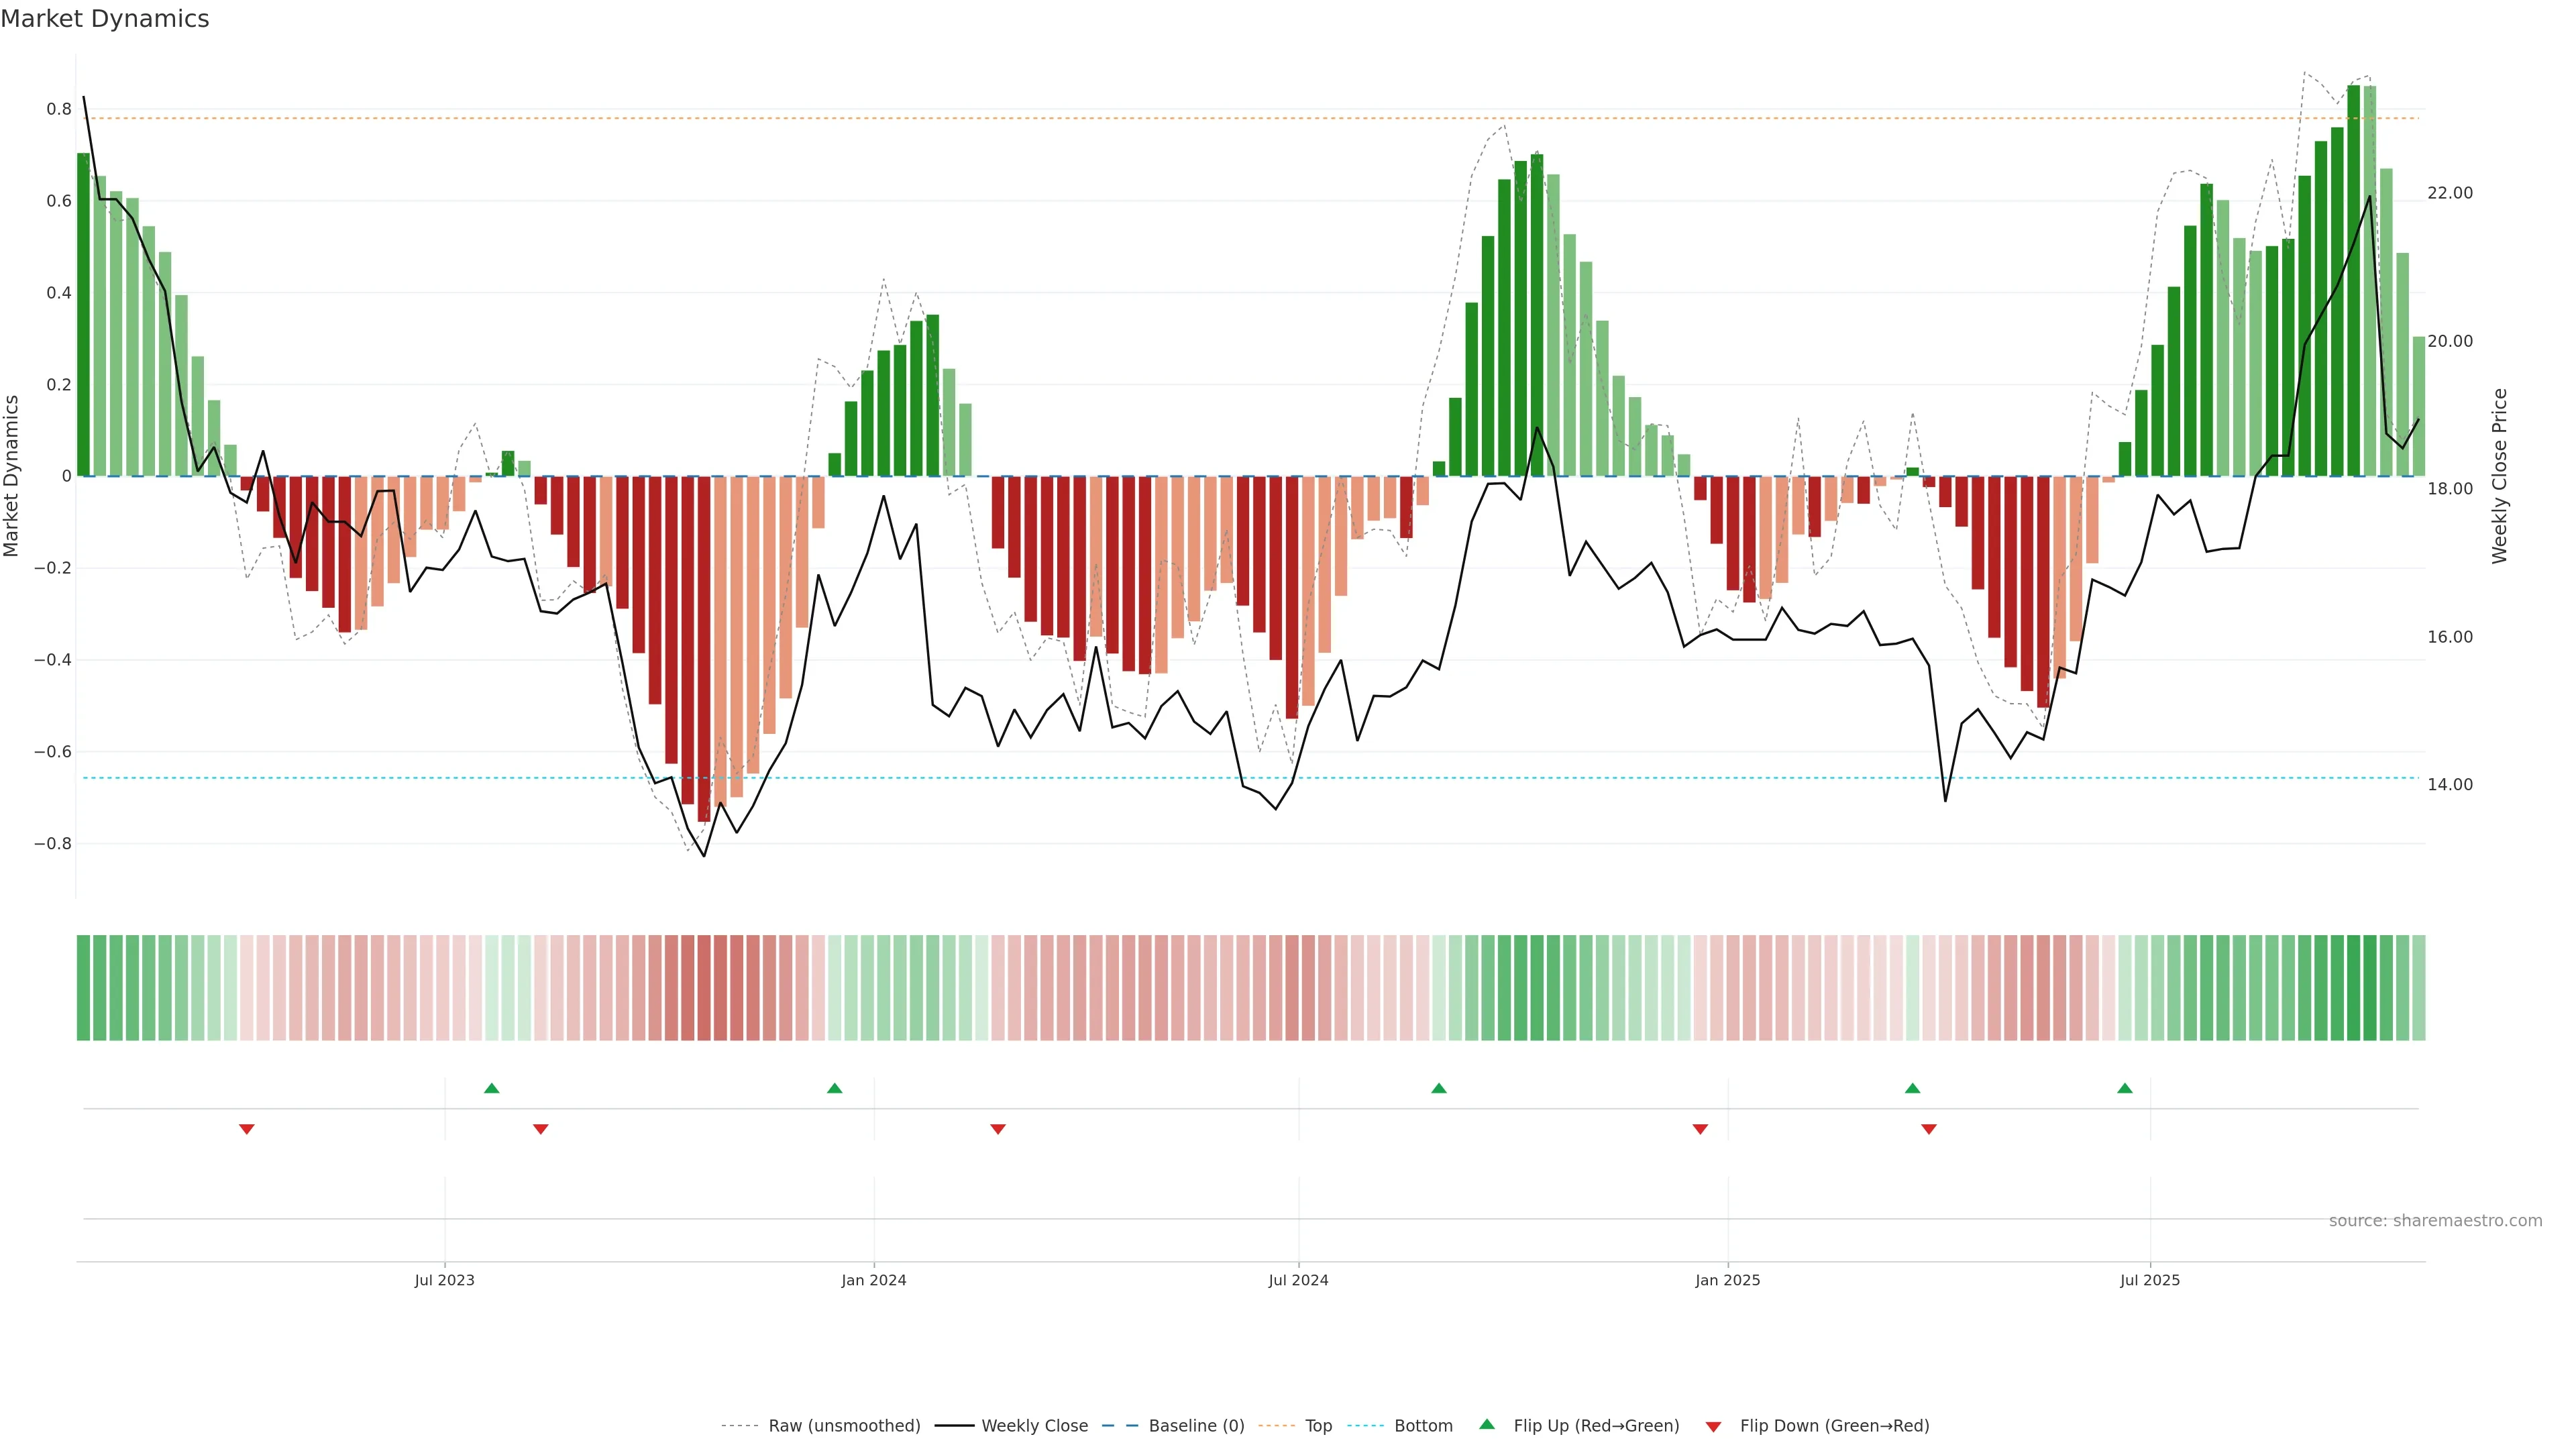2576x1449 pixels.
Task: Click the rightmost red flip-down triangle marker
Action: pyautogui.click(x=1929, y=1129)
